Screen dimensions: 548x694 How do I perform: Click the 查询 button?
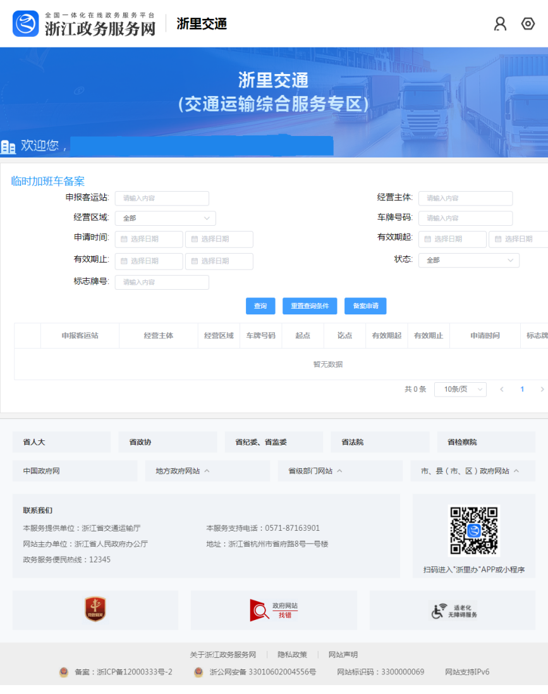coord(260,306)
